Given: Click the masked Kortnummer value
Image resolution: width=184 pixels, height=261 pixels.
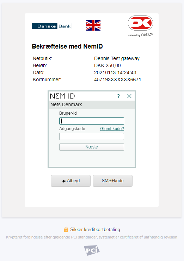Looking at the screenshot, I should 118,79.
